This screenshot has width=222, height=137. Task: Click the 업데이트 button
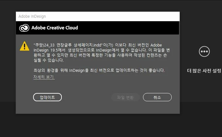coord(47,97)
